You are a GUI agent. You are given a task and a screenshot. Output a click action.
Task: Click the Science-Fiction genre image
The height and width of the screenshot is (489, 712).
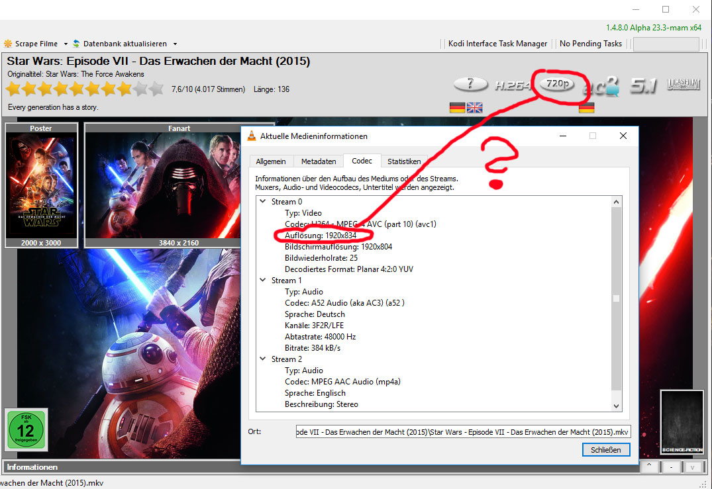pos(682,422)
